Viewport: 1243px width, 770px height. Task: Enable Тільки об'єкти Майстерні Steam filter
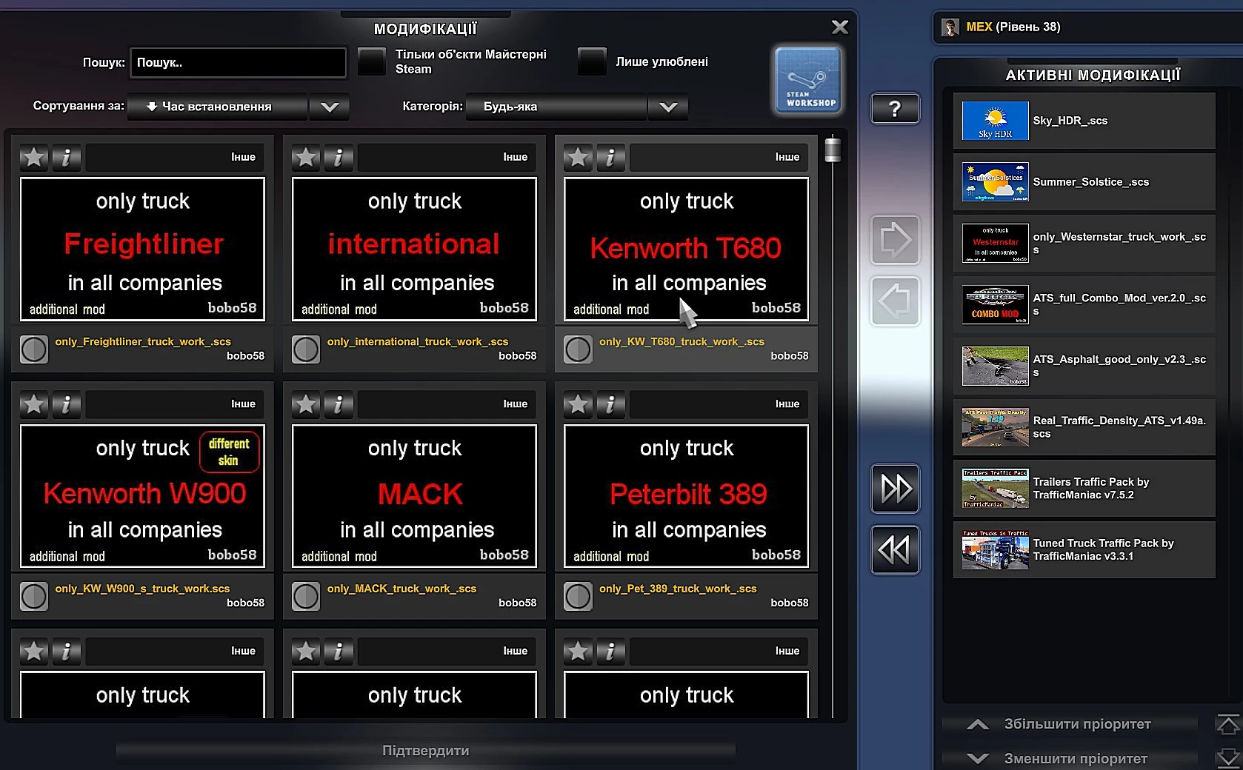pyautogui.click(x=371, y=62)
